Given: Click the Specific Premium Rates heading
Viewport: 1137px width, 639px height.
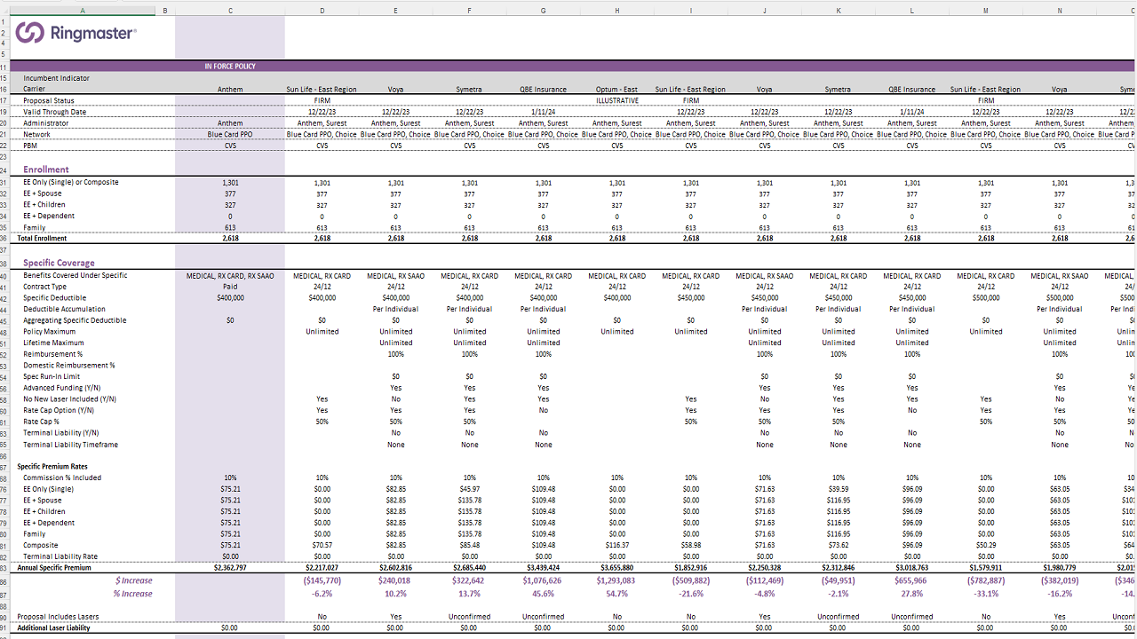Looking at the screenshot, I should (52, 466).
